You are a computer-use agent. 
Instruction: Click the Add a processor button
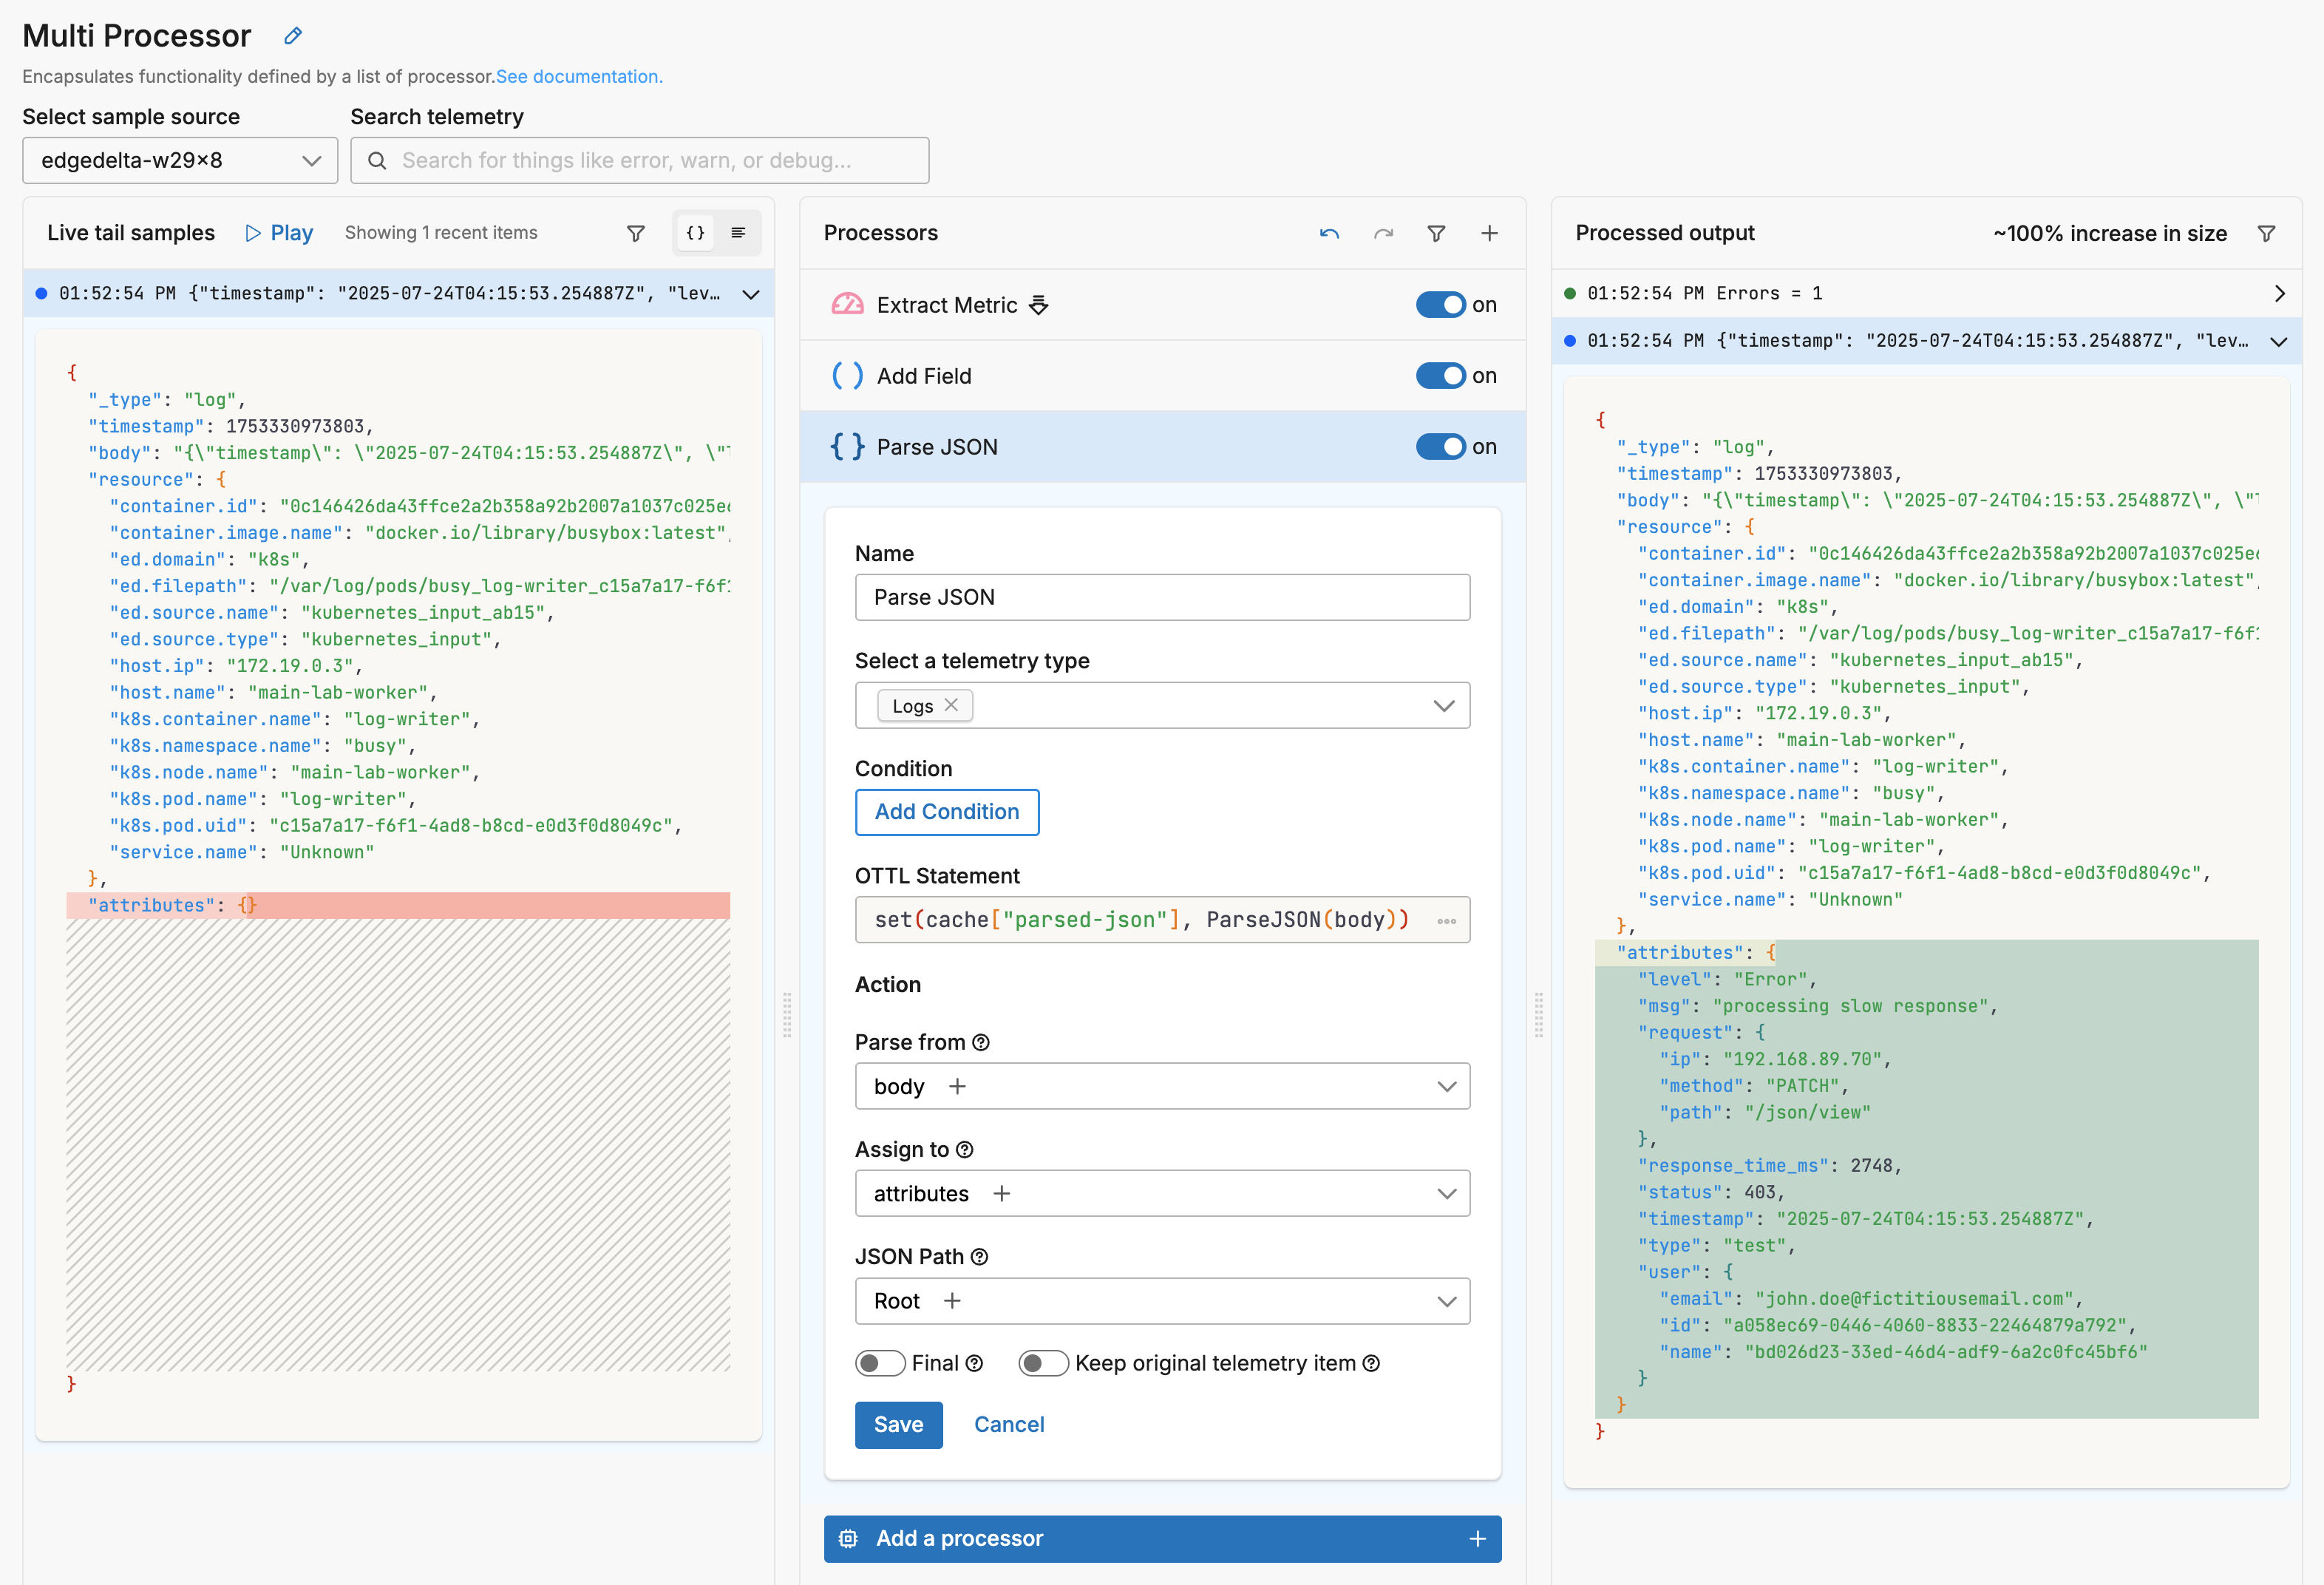[1162, 1539]
